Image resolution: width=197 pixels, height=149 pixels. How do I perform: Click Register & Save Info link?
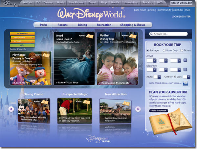[x=18, y=49]
